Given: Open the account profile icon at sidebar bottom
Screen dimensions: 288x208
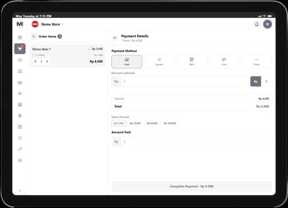Looking at the screenshot, I should point(20,160).
